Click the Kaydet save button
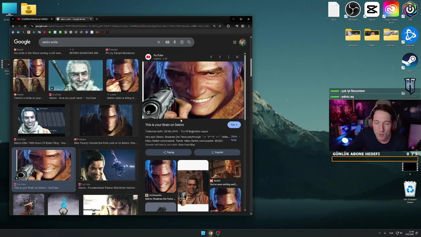Viewport: 421px width, 237px height. tap(217, 152)
